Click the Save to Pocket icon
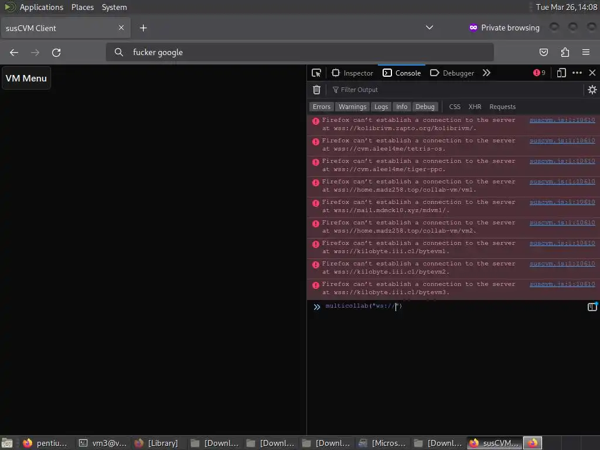600x450 pixels. click(543, 52)
